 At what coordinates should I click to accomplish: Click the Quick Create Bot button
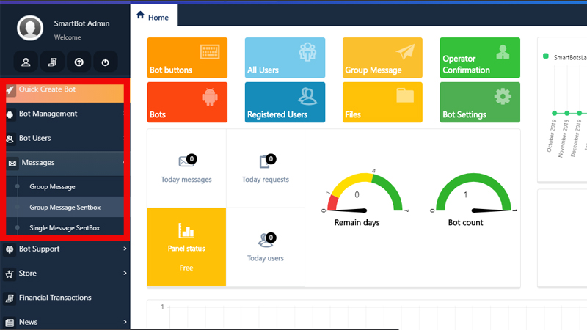(65, 90)
